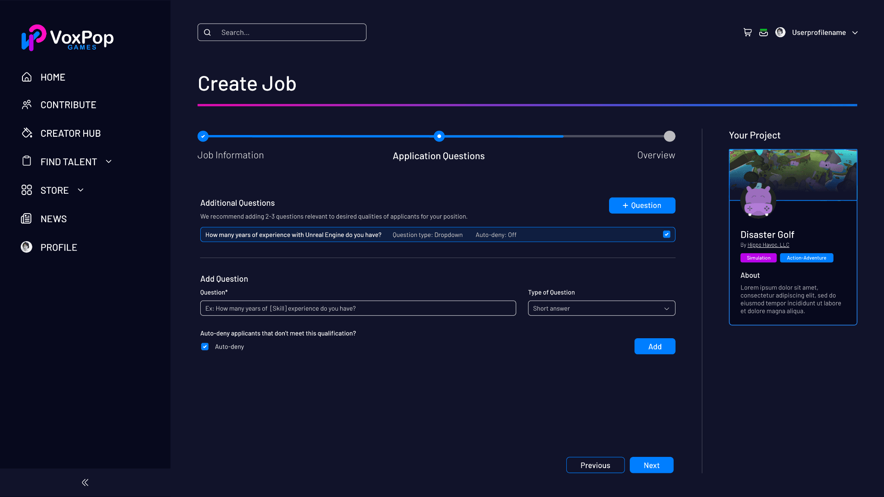Screen dimensions: 884x497
Task: Click 'Auto-deny: Off' text
Action: (x=496, y=235)
